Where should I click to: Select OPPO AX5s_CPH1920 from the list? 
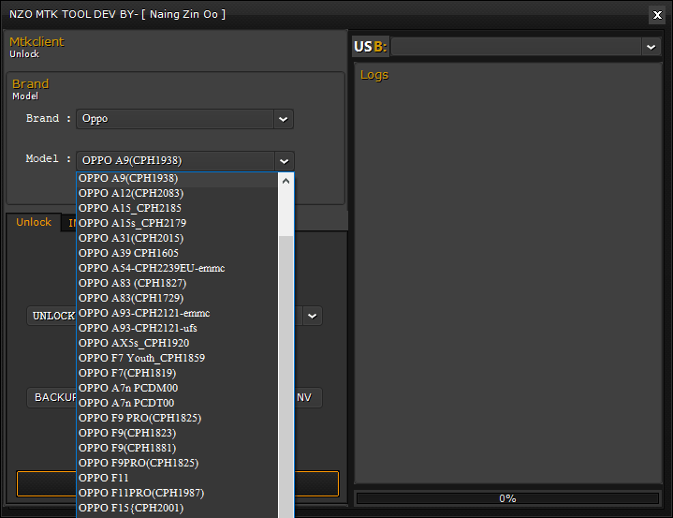click(x=134, y=343)
